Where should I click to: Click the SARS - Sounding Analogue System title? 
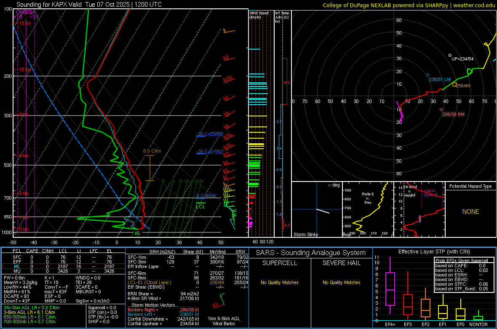click(x=311, y=253)
